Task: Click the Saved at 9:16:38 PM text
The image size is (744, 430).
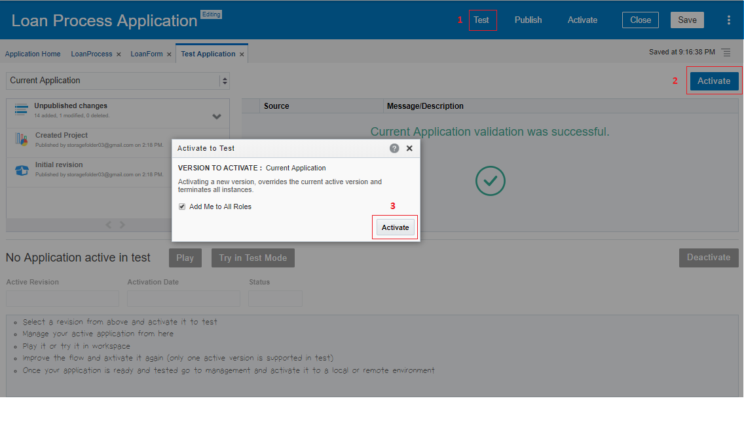Action: tap(682, 52)
